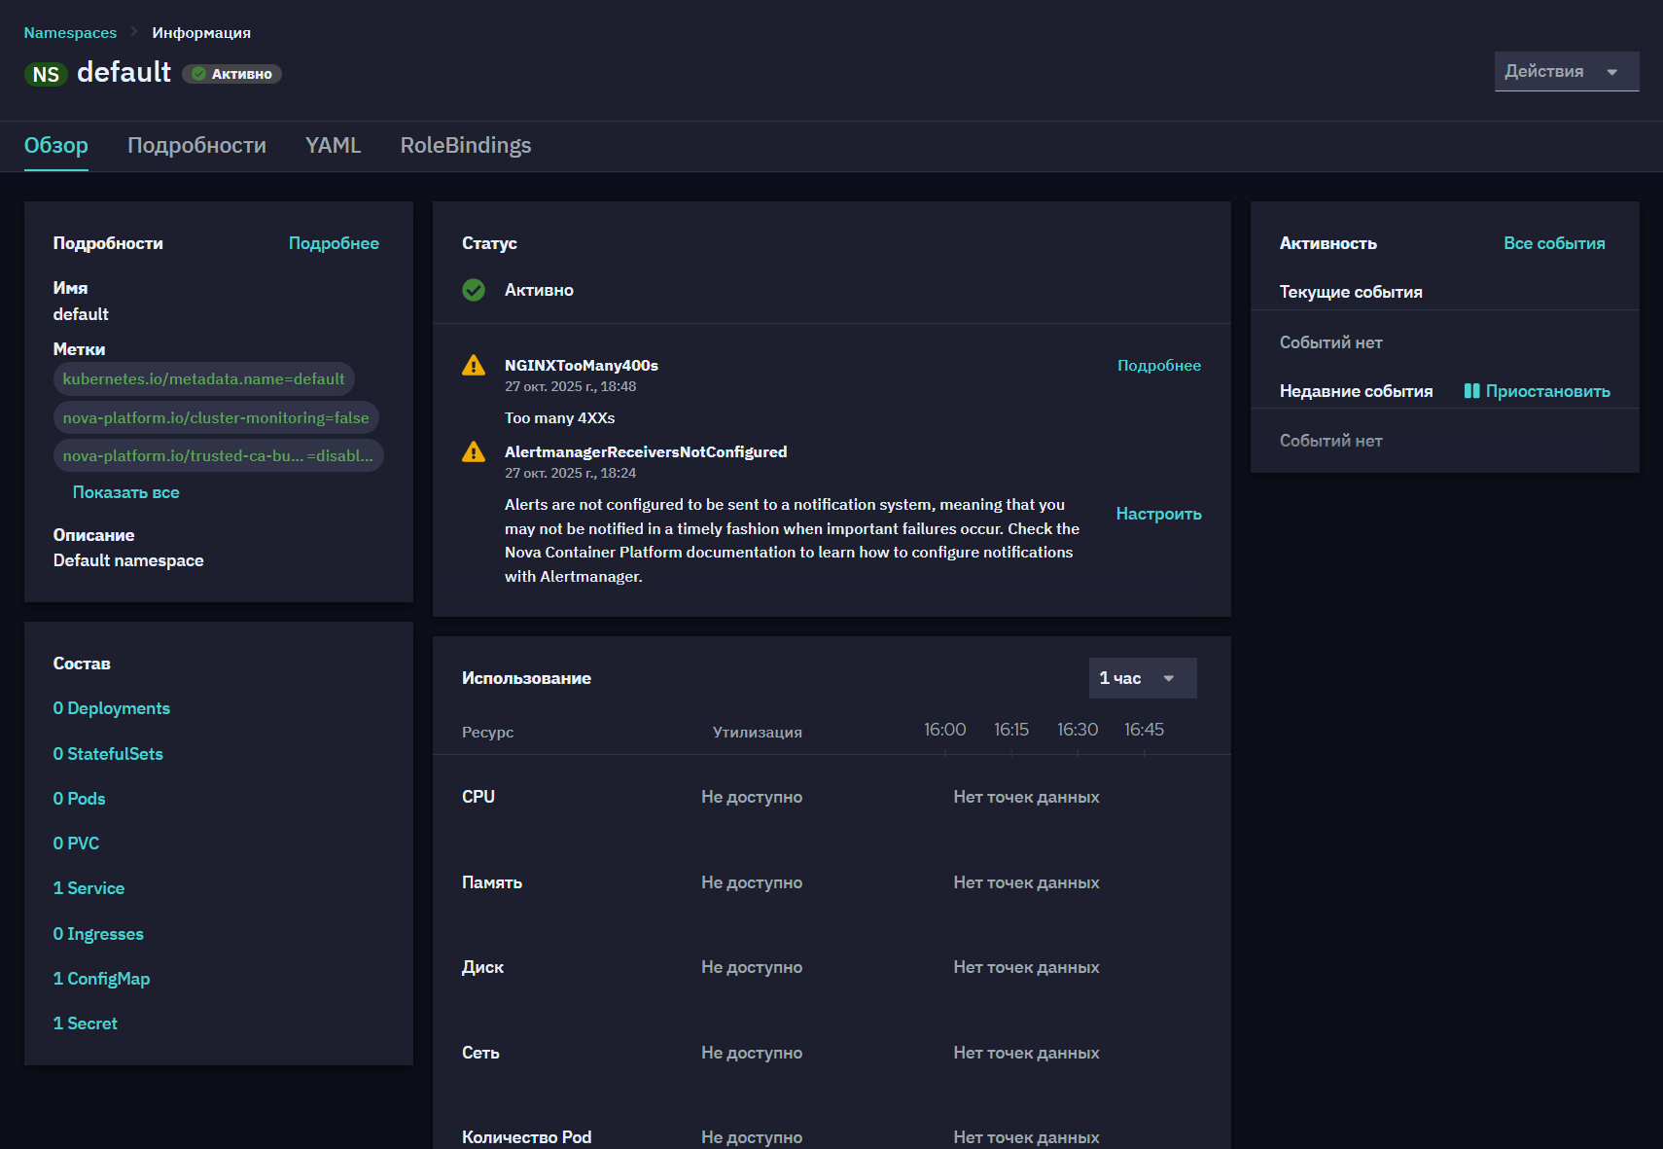Open 1 ConfigMap link
This screenshot has width=1663, height=1149.
(x=101, y=979)
